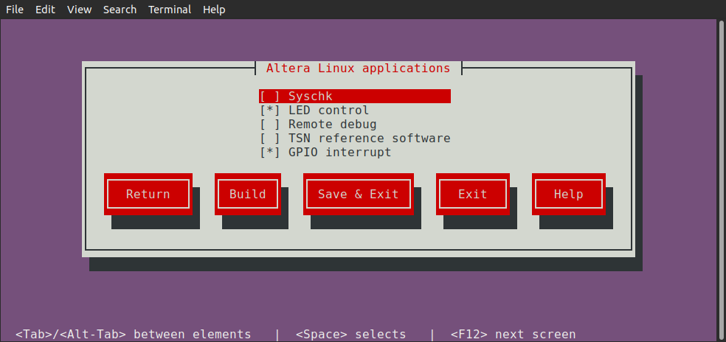Click the "Altera Linux applications" dialog title

click(358, 69)
